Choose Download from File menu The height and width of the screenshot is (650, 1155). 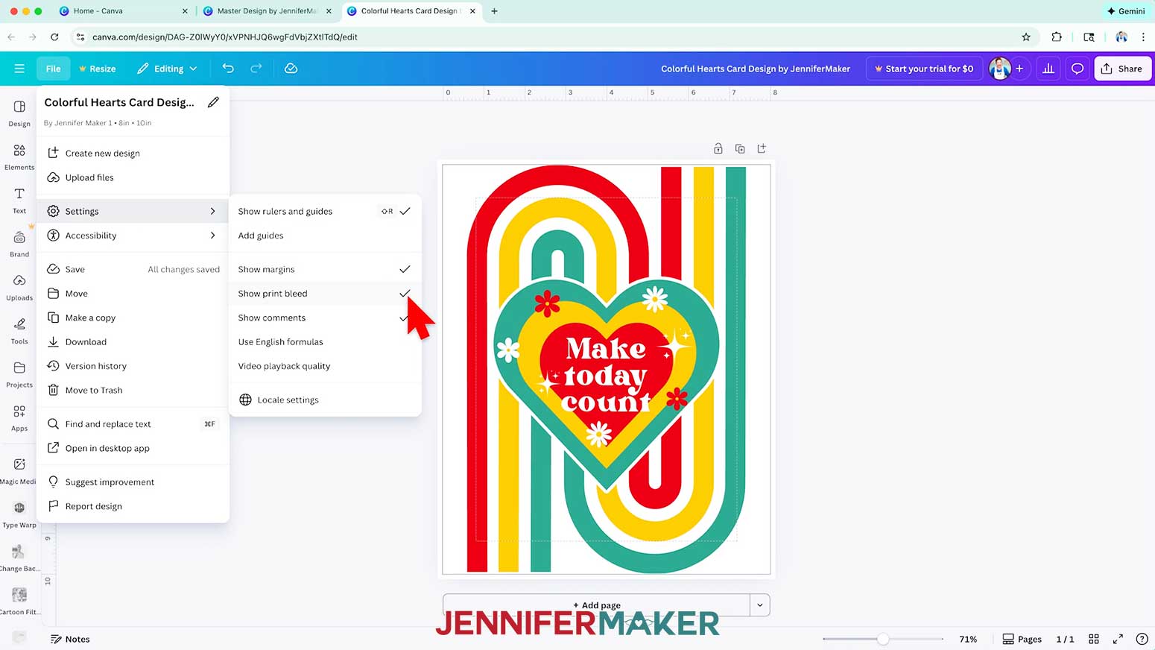click(133, 341)
